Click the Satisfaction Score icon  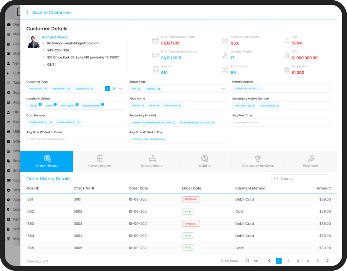click(225, 41)
